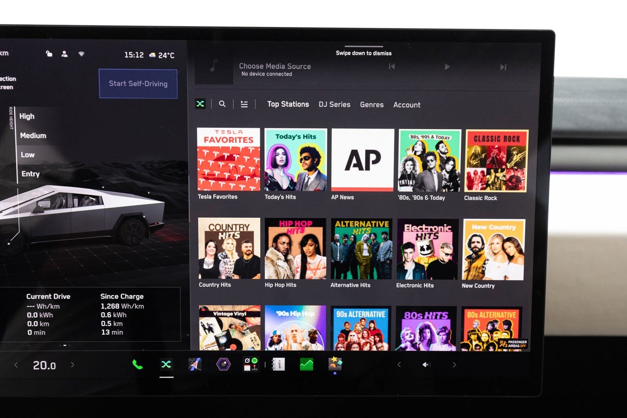Open the Manual notebook icon
The height and width of the screenshot is (418, 627).
click(x=278, y=364)
